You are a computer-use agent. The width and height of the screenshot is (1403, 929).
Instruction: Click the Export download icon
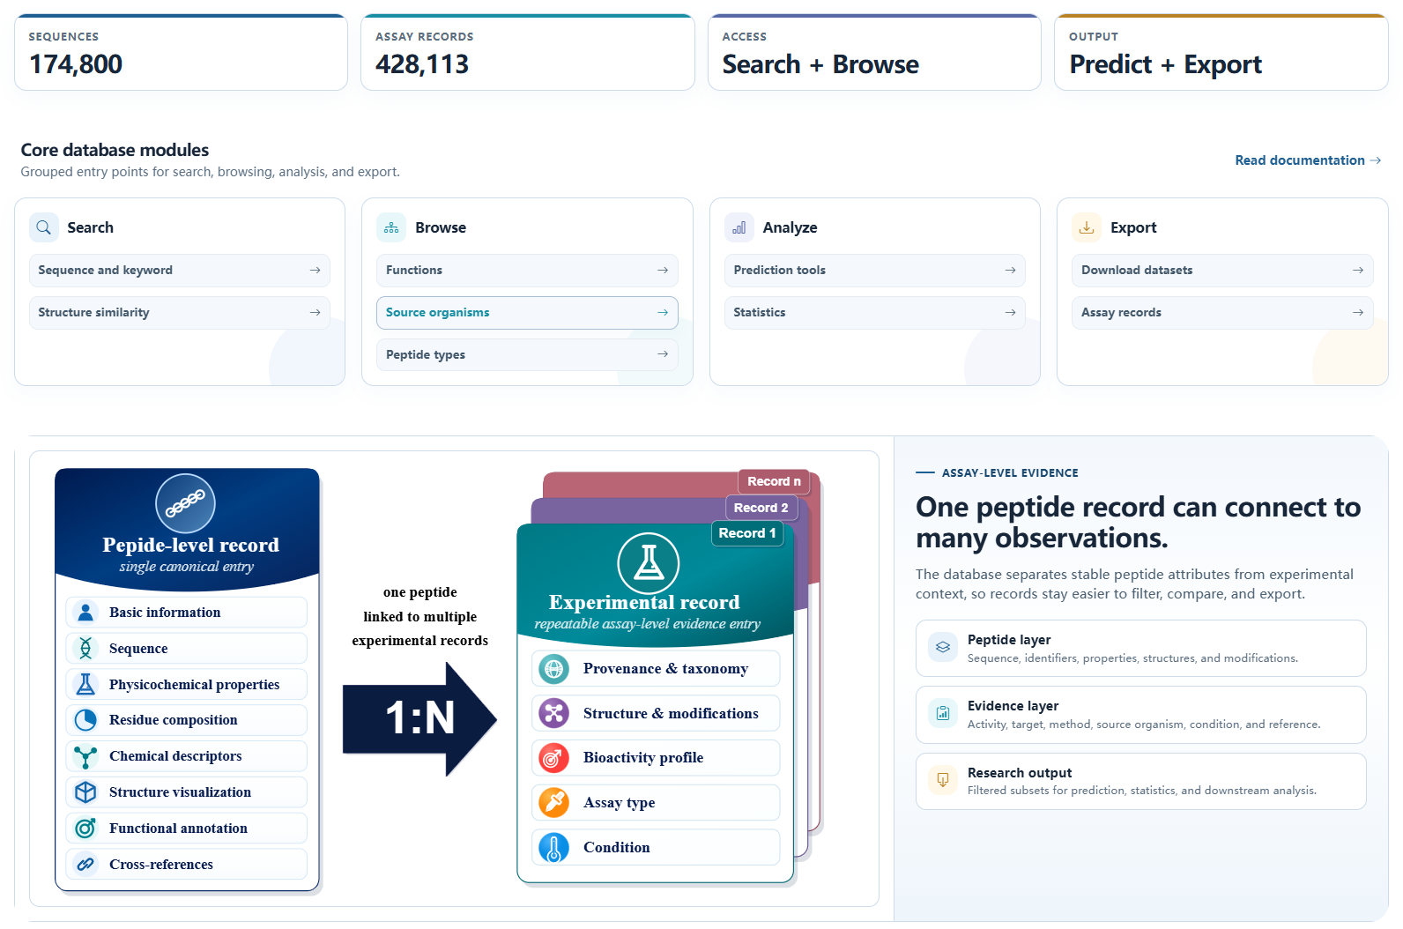1087,227
